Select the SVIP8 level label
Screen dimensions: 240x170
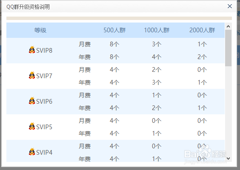point(44,51)
